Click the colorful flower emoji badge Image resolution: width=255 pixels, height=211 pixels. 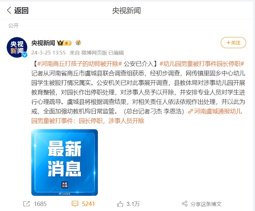point(78,43)
